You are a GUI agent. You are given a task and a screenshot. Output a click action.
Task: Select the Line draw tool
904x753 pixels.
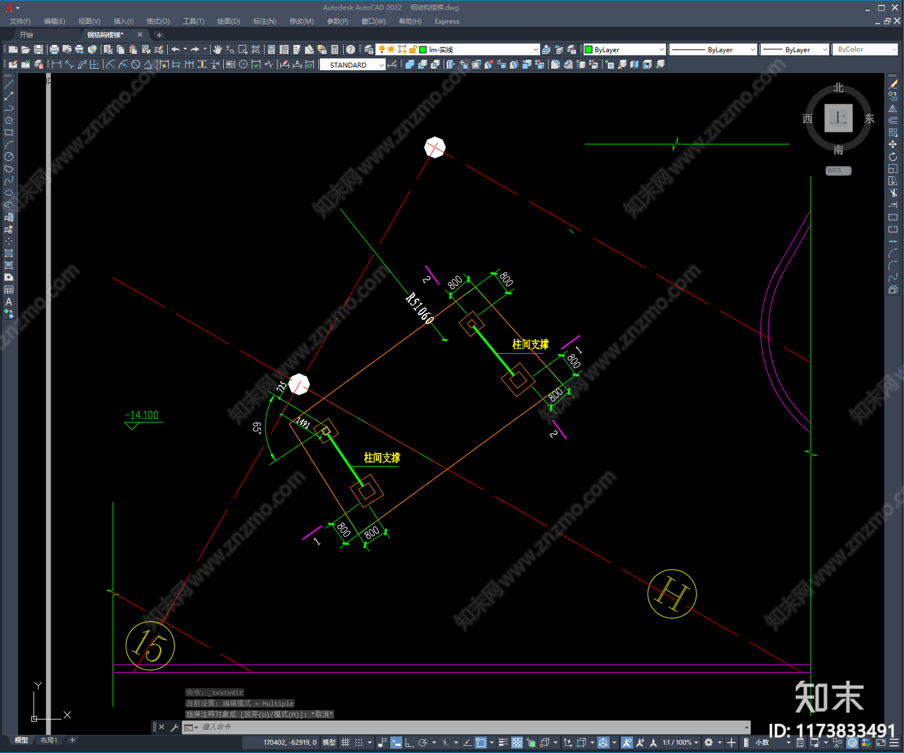click(8, 84)
